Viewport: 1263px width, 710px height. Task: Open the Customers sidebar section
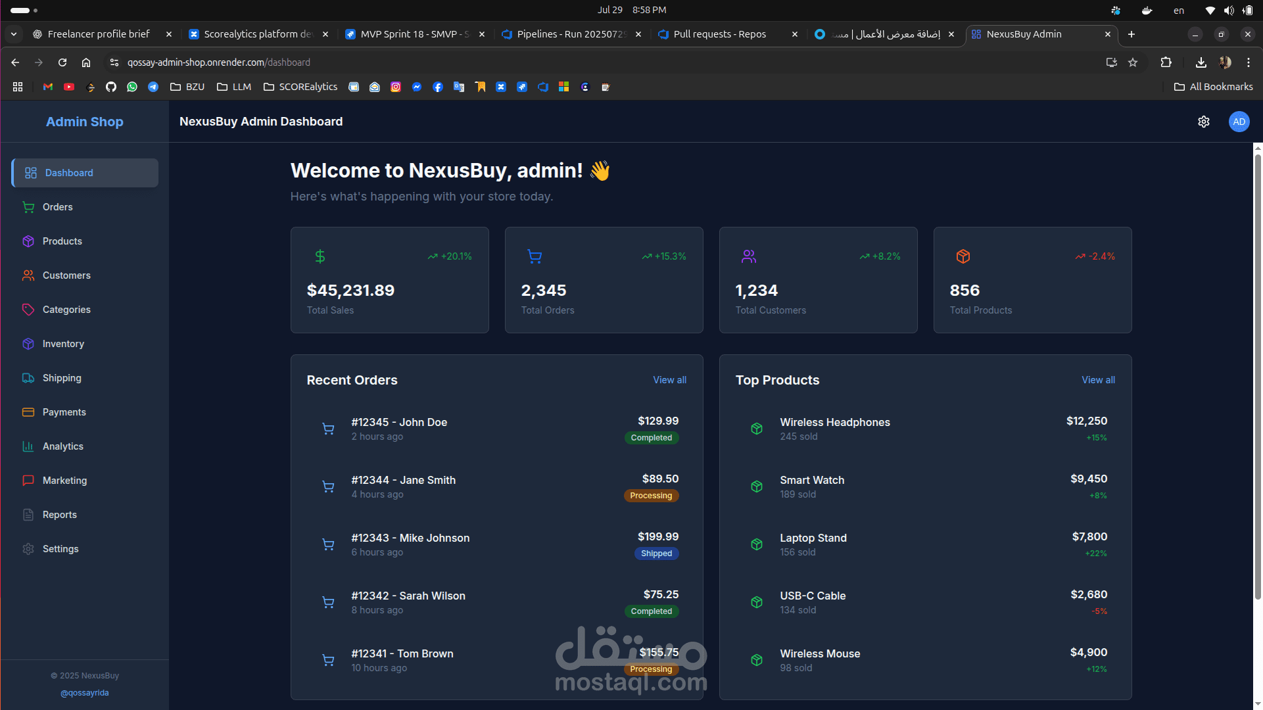(x=85, y=275)
